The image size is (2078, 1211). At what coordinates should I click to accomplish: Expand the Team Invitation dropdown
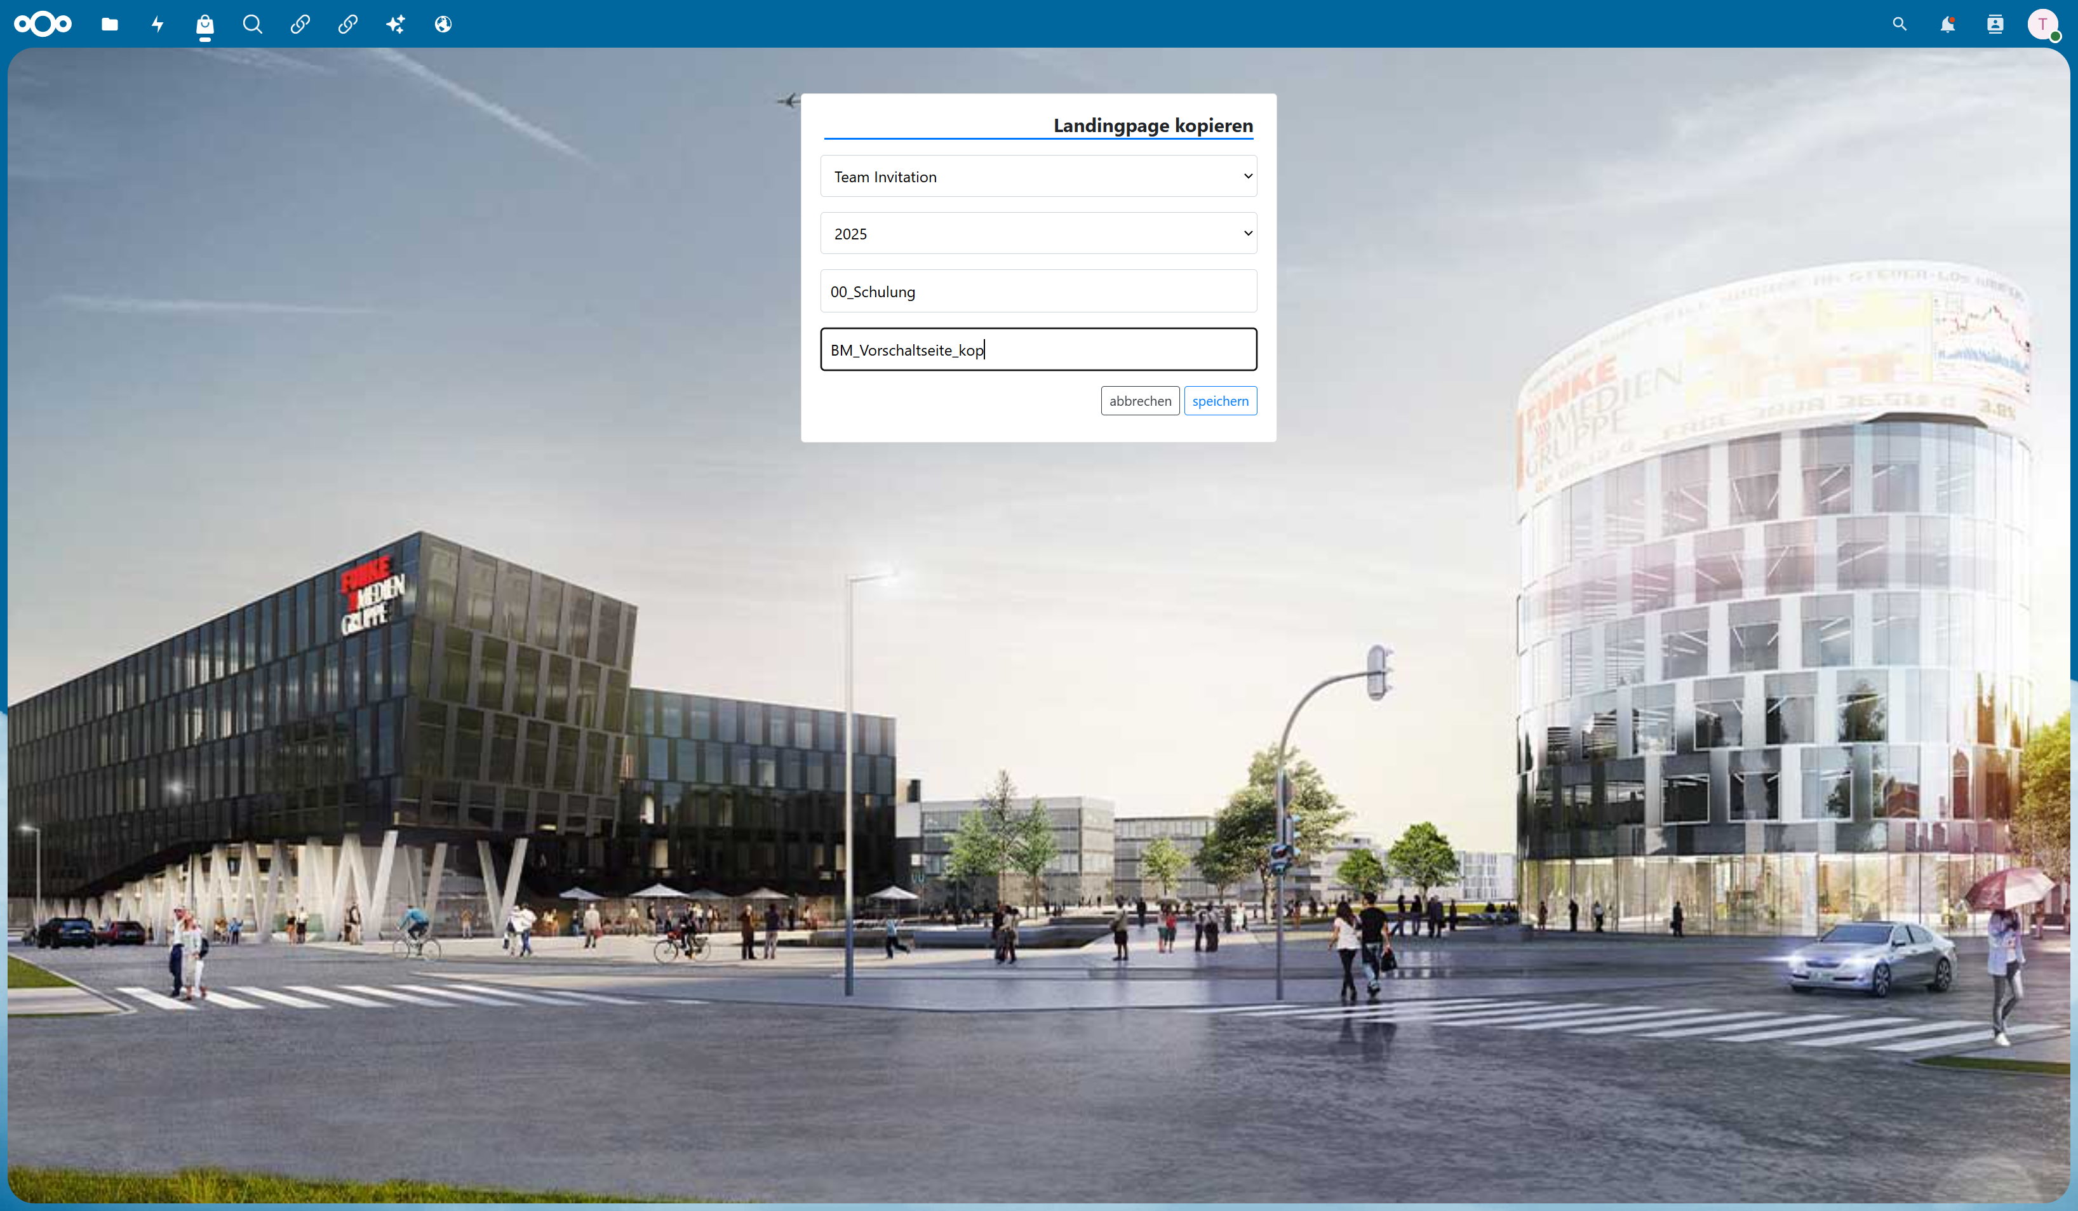tap(1038, 177)
